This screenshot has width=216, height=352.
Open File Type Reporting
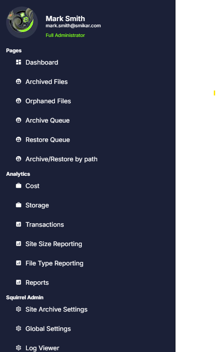pos(55,263)
